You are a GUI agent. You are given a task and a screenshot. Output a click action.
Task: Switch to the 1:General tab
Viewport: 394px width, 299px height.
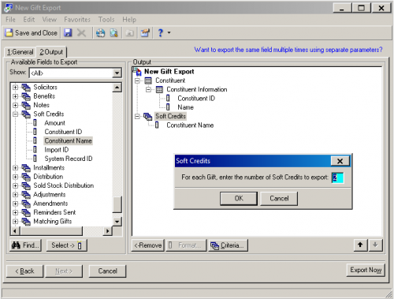20,52
